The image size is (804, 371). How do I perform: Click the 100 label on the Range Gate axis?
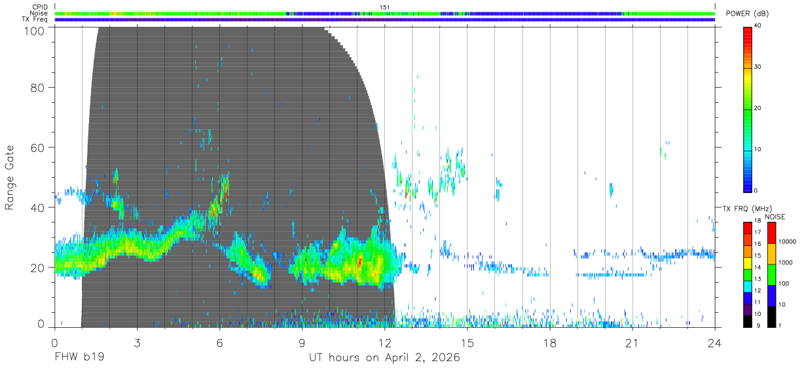click(x=34, y=31)
